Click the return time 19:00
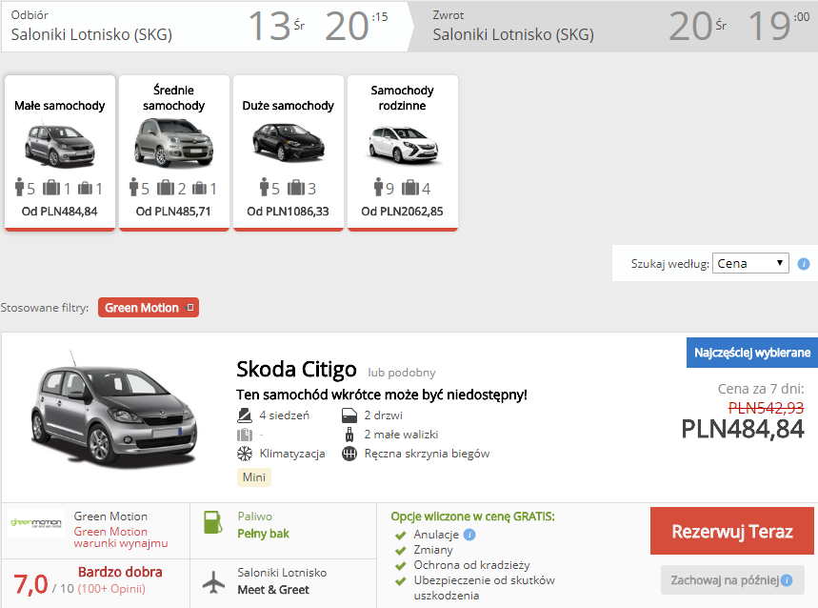This screenshot has width=818, height=608. [x=779, y=26]
